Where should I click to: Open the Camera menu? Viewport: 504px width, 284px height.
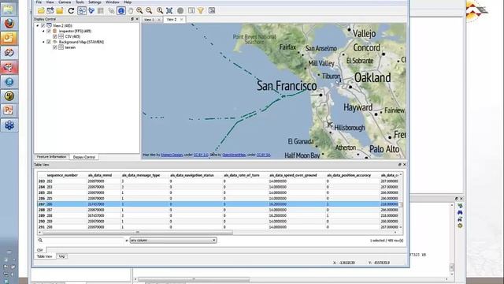point(65,2)
